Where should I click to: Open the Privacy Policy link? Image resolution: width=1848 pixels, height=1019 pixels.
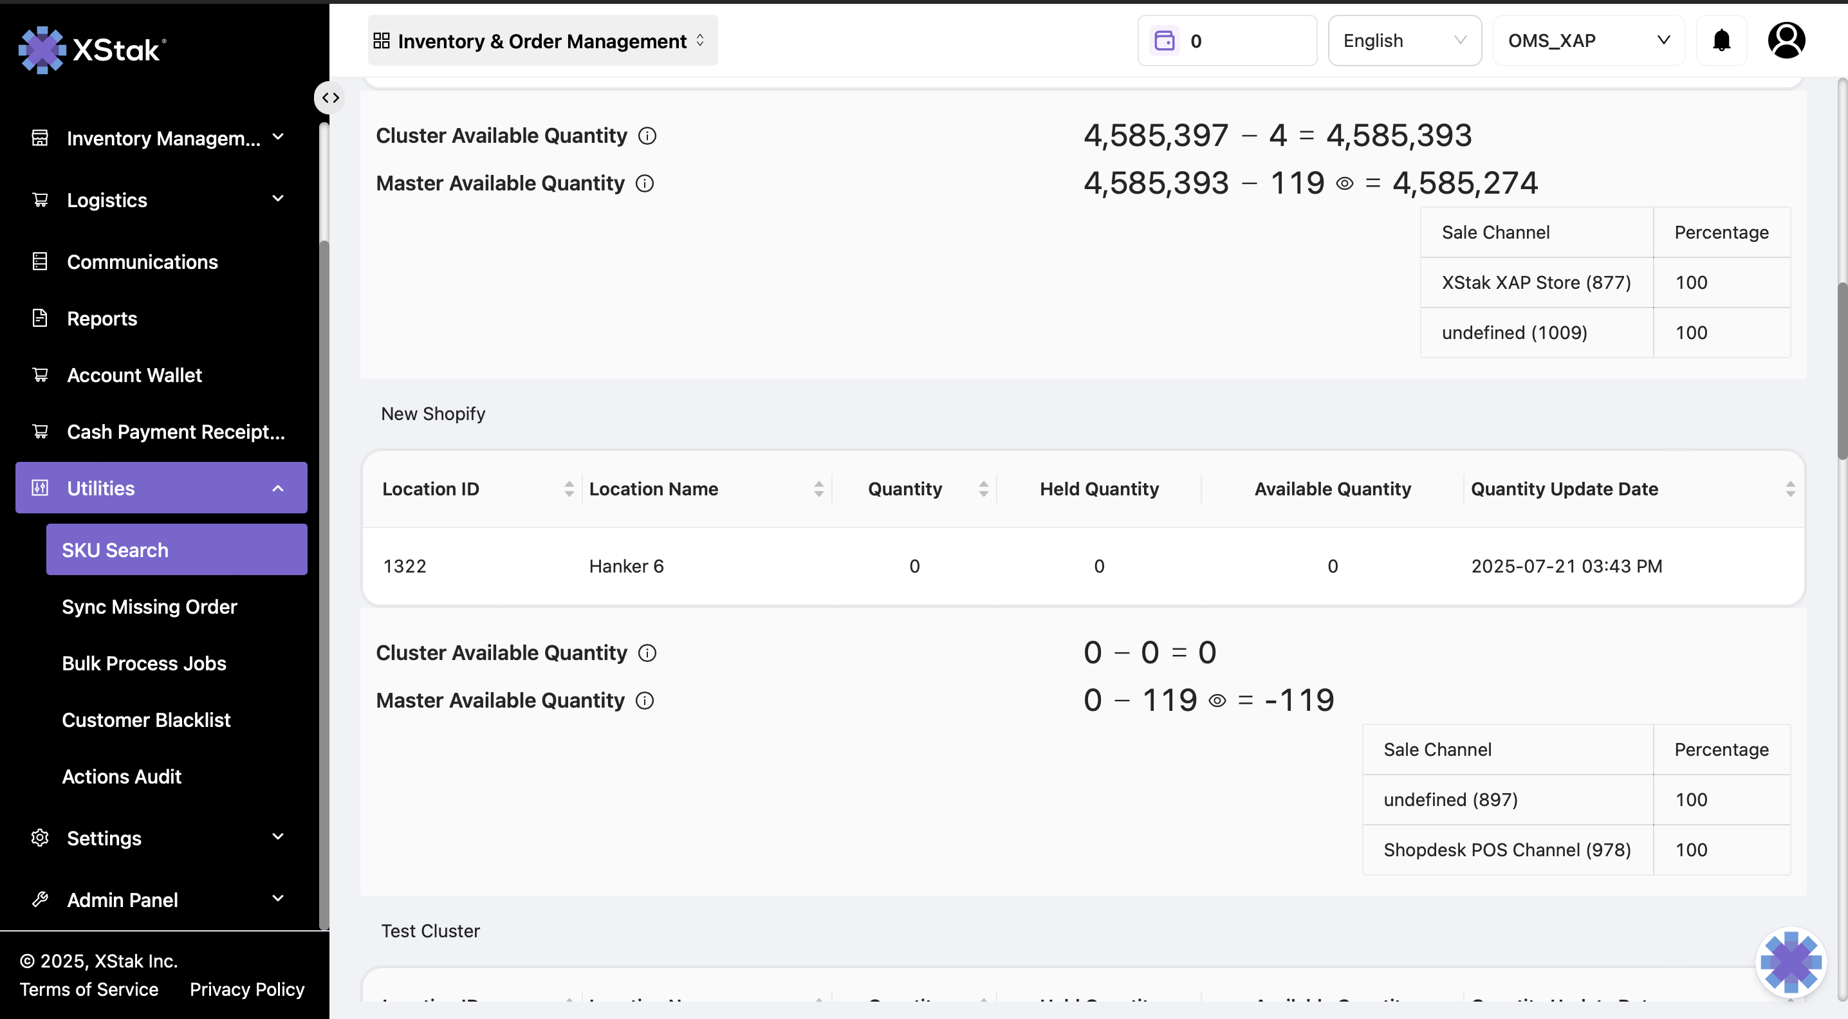pyautogui.click(x=247, y=989)
